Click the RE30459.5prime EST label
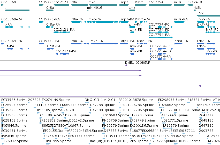The image size is (220, 145). (x=187, y=141)
